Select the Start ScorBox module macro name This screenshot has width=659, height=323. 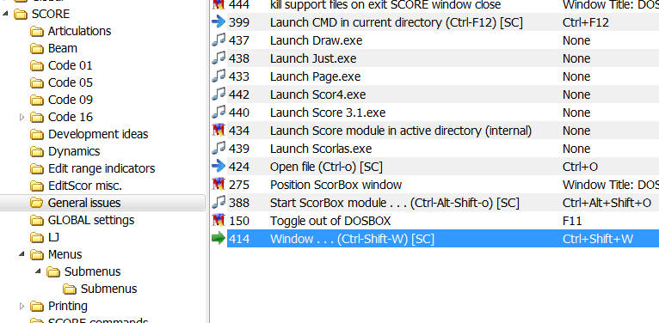pyautogui.click(x=395, y=203)
